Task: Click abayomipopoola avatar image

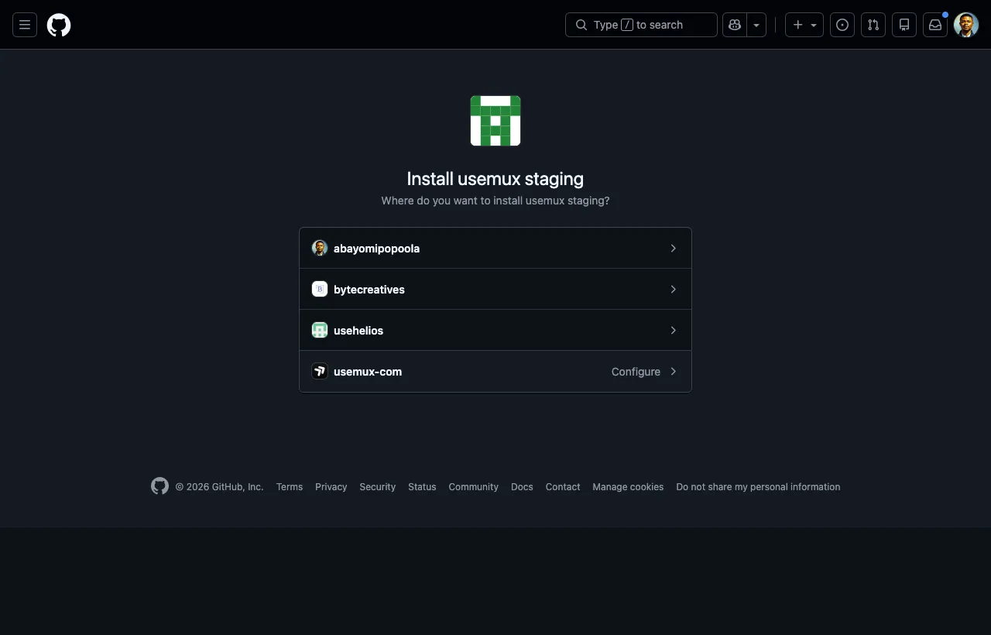Action: [320, 249]
